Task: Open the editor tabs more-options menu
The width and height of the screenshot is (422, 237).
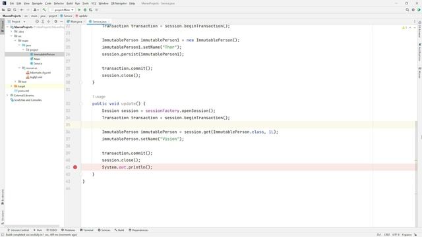Action: click(415, 22)
